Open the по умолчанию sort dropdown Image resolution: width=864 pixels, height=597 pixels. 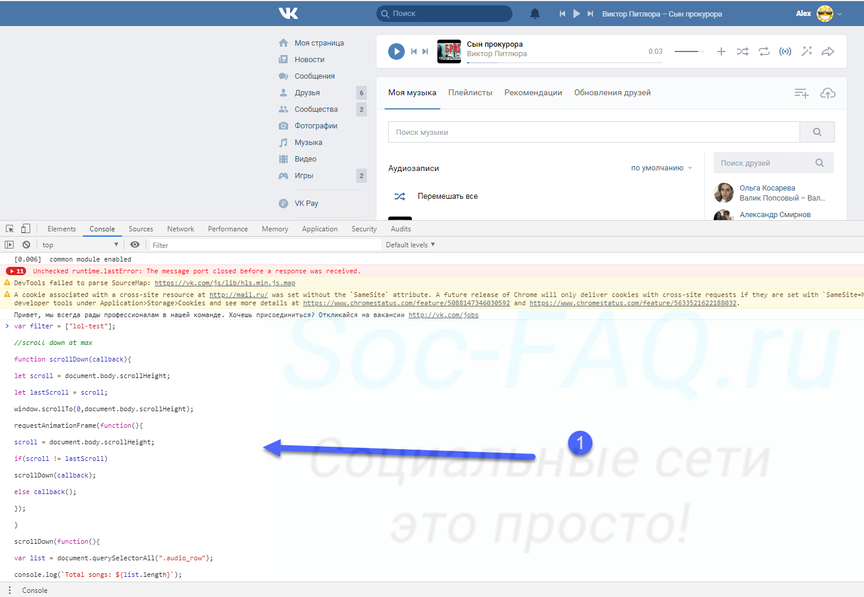coord(661,168)
